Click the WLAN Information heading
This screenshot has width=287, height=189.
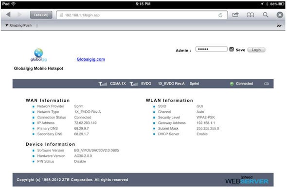coord(169,101)
